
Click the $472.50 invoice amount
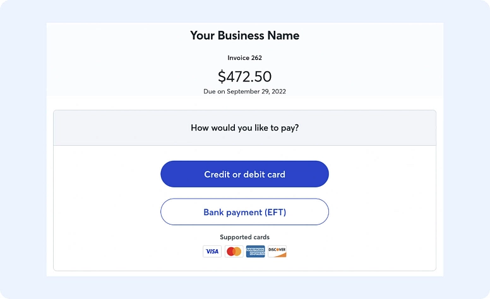(x=245, y=76)
